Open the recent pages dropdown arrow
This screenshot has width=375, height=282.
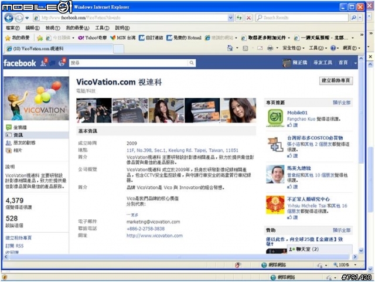point(27,18)
